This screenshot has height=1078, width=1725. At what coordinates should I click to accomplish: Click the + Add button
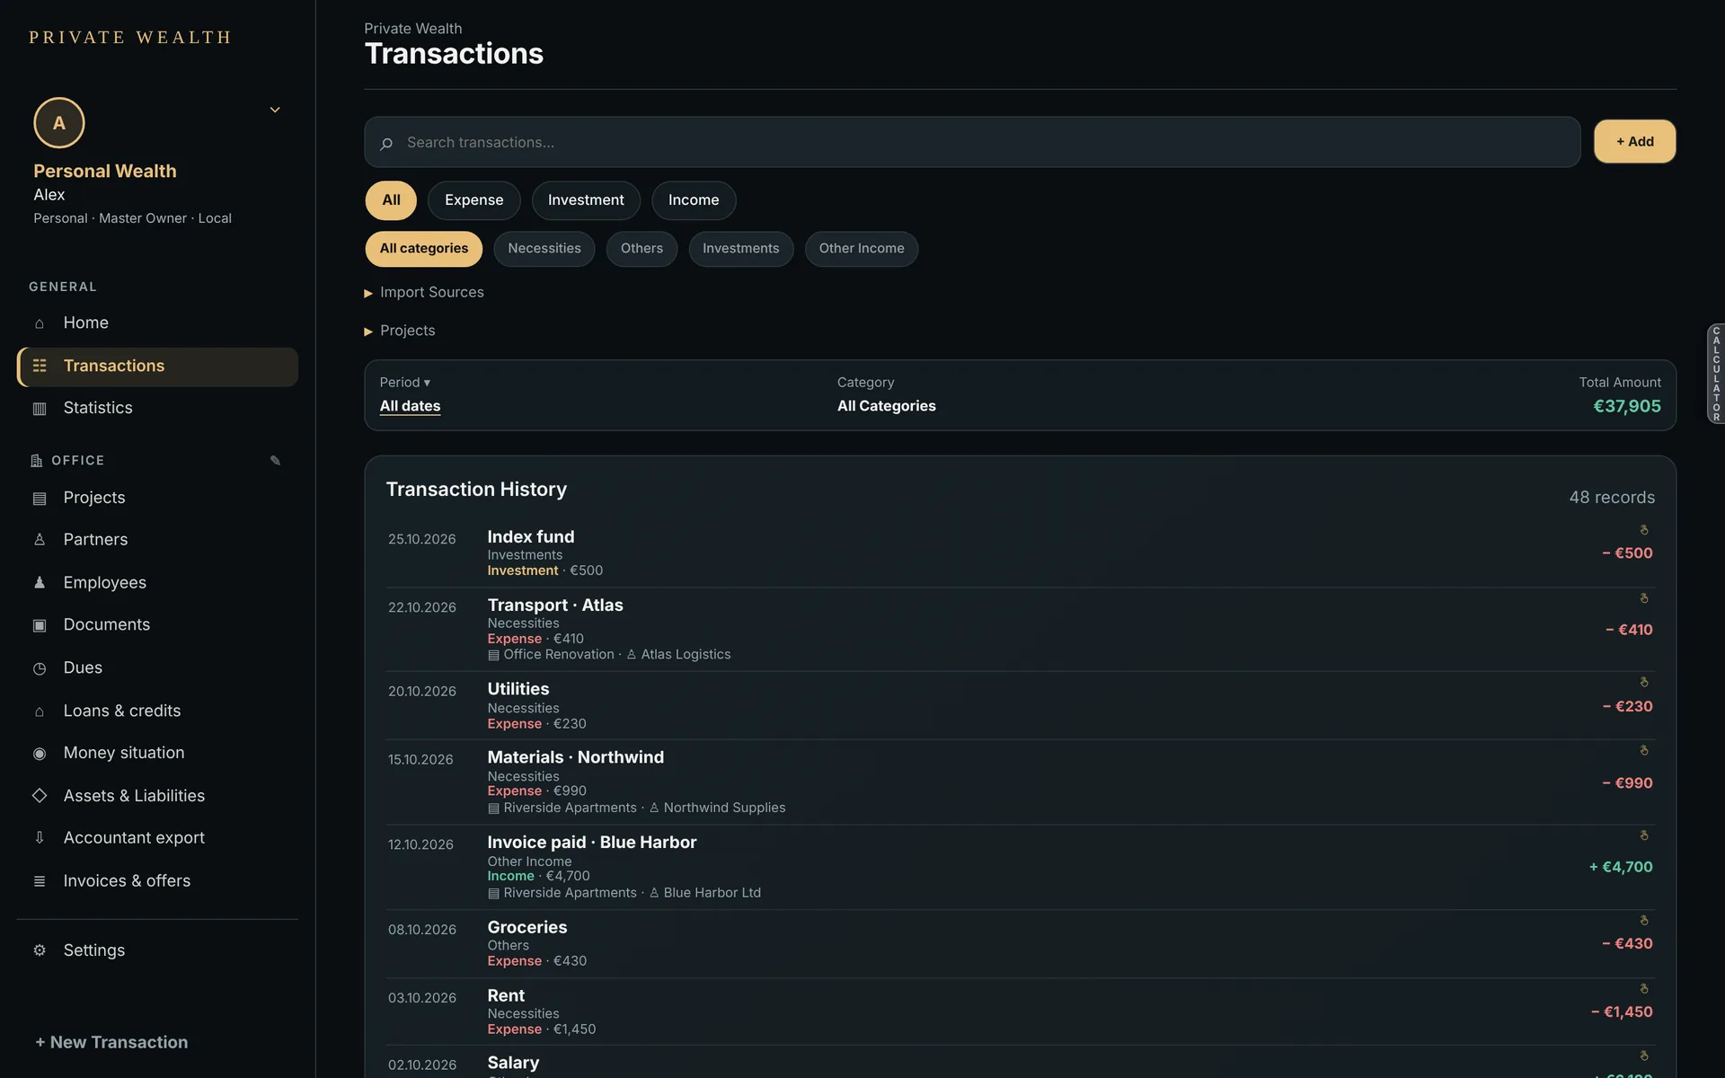[x=1634, y=142]
